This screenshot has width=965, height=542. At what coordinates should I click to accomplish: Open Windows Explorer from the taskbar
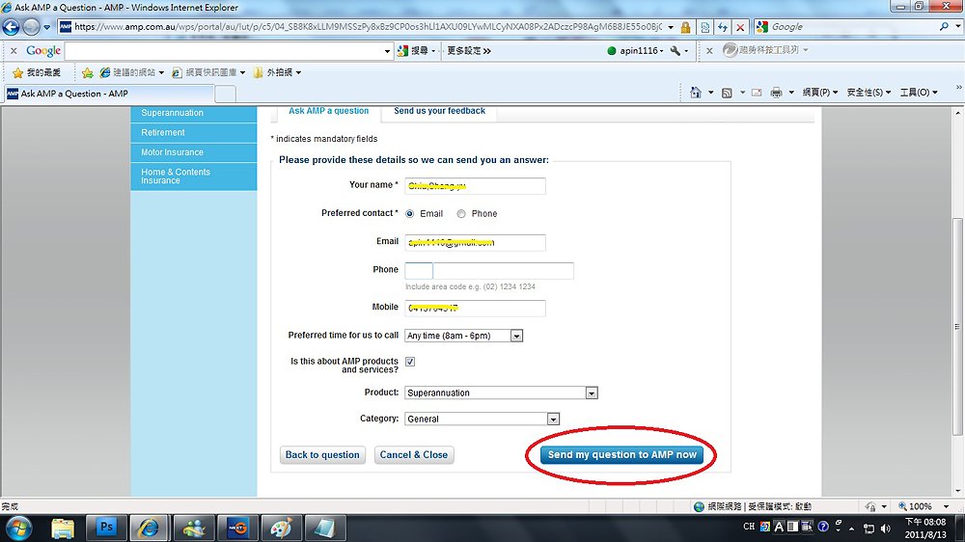[63, 528]
